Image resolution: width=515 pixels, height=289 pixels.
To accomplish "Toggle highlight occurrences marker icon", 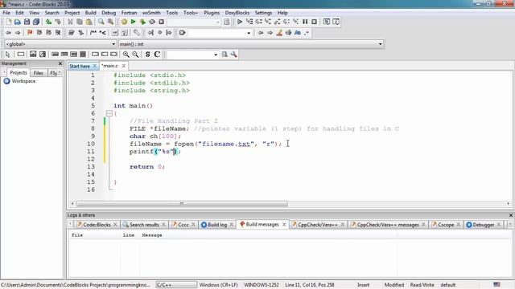I will pos(279,33).
